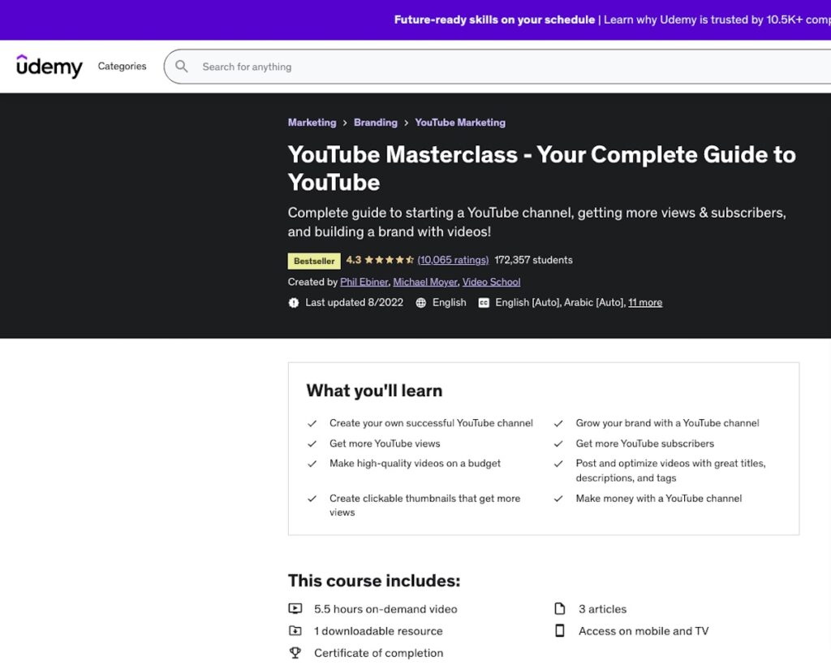The image size is (831, 670).
Task: Click checkmark beside Make high-quality videos on a budget
Action: click(x=312, y=464)
